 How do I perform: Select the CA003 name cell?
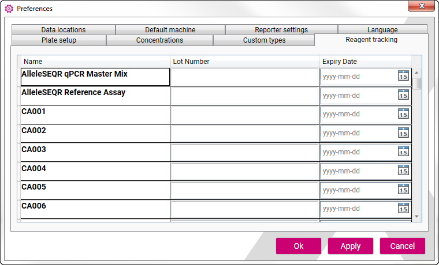coord(95,153)
